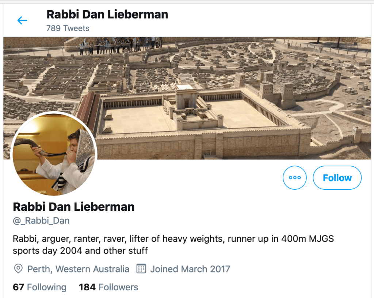The width and height of the screenshot is (374, 298).
Task: Click the location pin icon
Action: coord(18,269)
